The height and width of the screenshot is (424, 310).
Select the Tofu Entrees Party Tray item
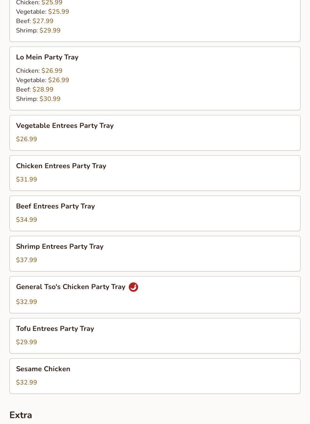coord(55,329)
